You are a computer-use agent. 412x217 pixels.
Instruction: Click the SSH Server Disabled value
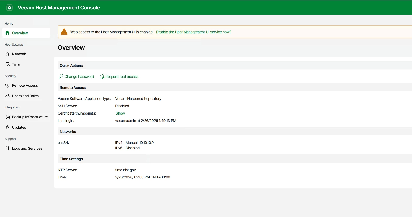click(x=122, y=106)
